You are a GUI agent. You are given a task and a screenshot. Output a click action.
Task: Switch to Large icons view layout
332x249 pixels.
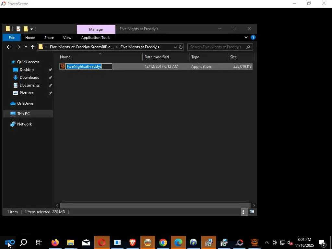click(252, 212)
